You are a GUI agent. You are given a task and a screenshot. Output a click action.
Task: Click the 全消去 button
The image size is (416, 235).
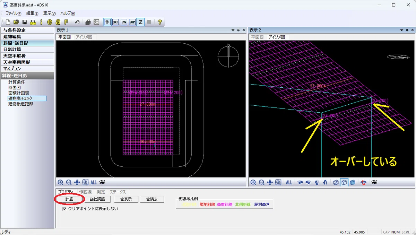tap(152, 199)
